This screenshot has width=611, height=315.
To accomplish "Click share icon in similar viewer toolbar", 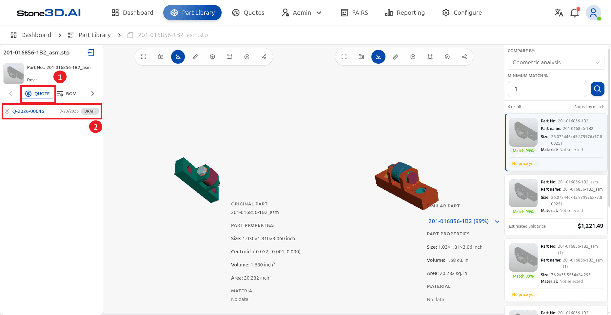I will [x=464, y=57].
